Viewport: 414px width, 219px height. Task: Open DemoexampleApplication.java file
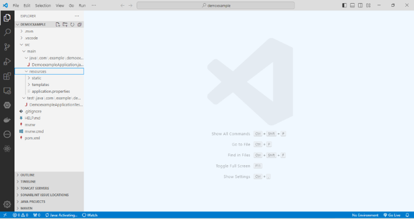(50, 64)
